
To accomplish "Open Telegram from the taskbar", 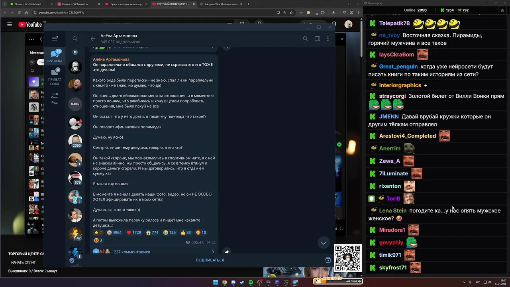I will 295,282.
